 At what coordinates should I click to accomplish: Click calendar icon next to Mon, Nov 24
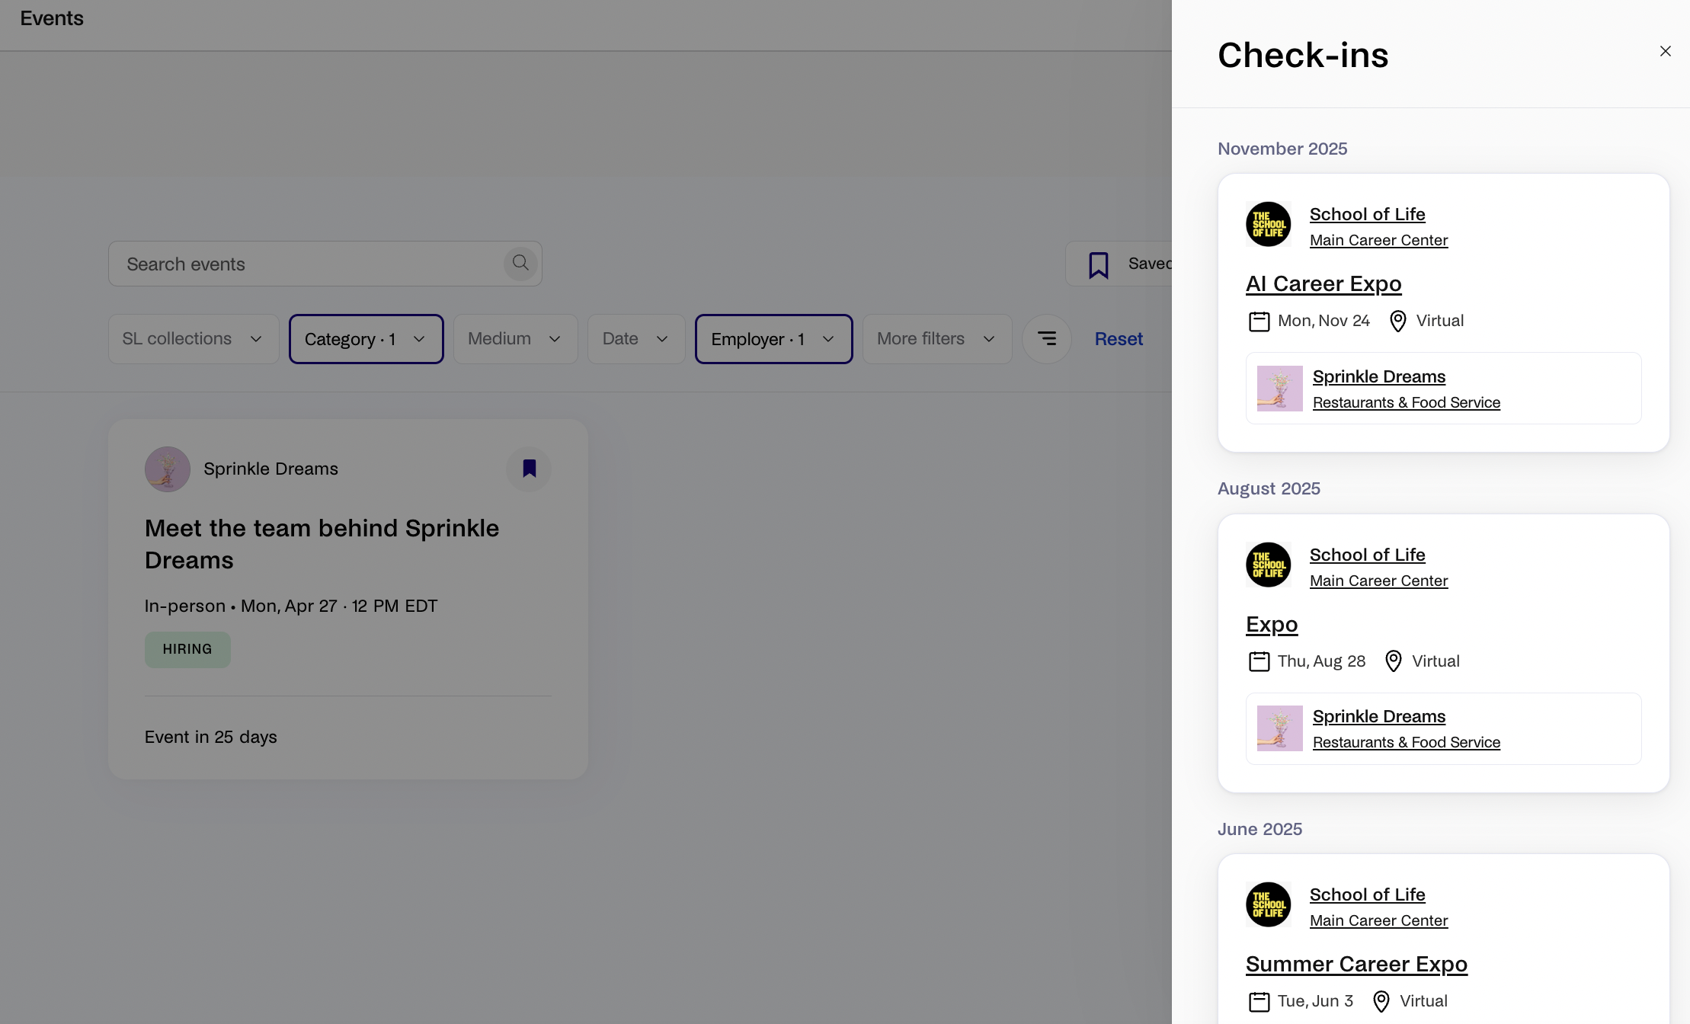click(1259, 322)
